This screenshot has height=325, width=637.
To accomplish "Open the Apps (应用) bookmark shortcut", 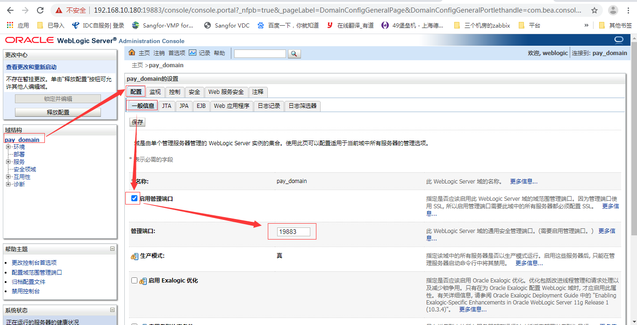I will (18, 25).
